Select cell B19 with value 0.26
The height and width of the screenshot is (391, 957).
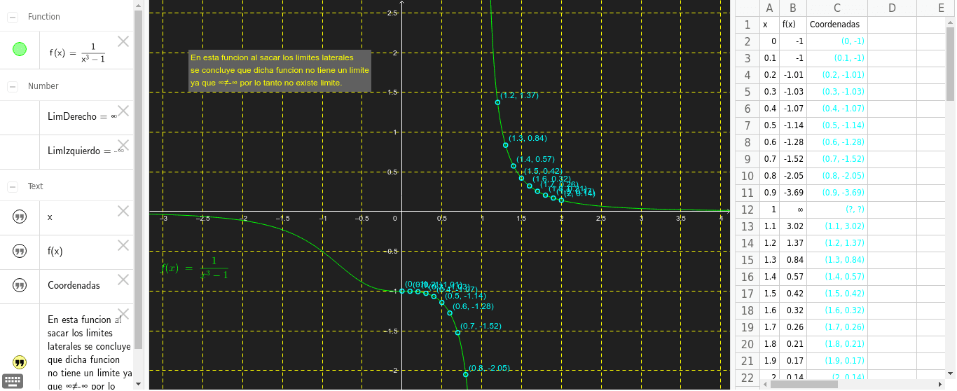793,327
